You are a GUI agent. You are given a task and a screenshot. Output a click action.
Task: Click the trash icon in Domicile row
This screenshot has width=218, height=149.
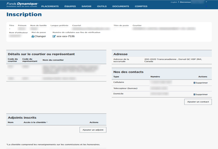[x=194, y=94]
